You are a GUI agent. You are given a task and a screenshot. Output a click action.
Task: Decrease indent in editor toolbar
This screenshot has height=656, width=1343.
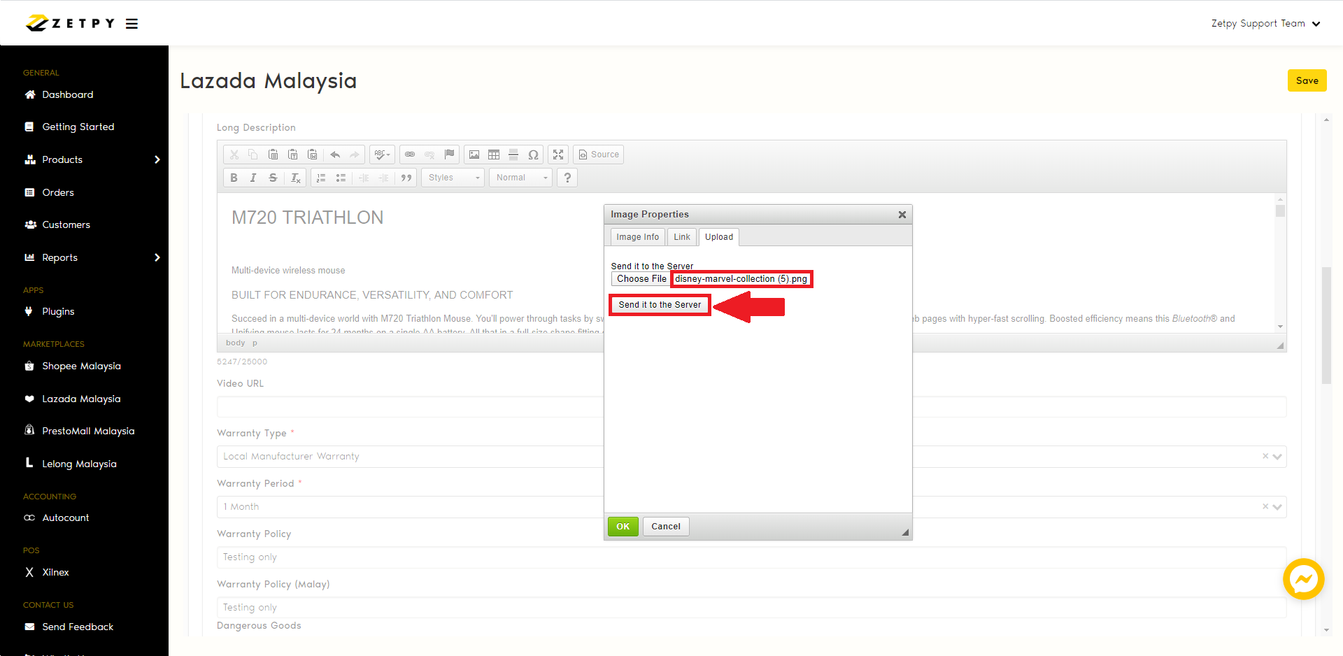point(364,178)
